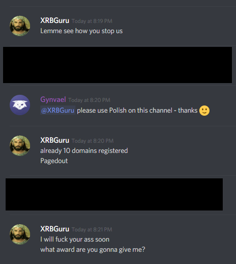The height and width of the screenshot is (264, 236).
Task: Open XRBGuru's avatar beside "Lemme see how you stop us"
Action: click(20, 26)
